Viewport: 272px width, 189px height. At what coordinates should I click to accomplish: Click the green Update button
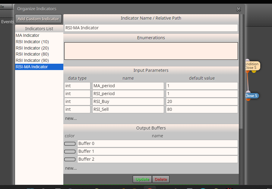point(142,179)
